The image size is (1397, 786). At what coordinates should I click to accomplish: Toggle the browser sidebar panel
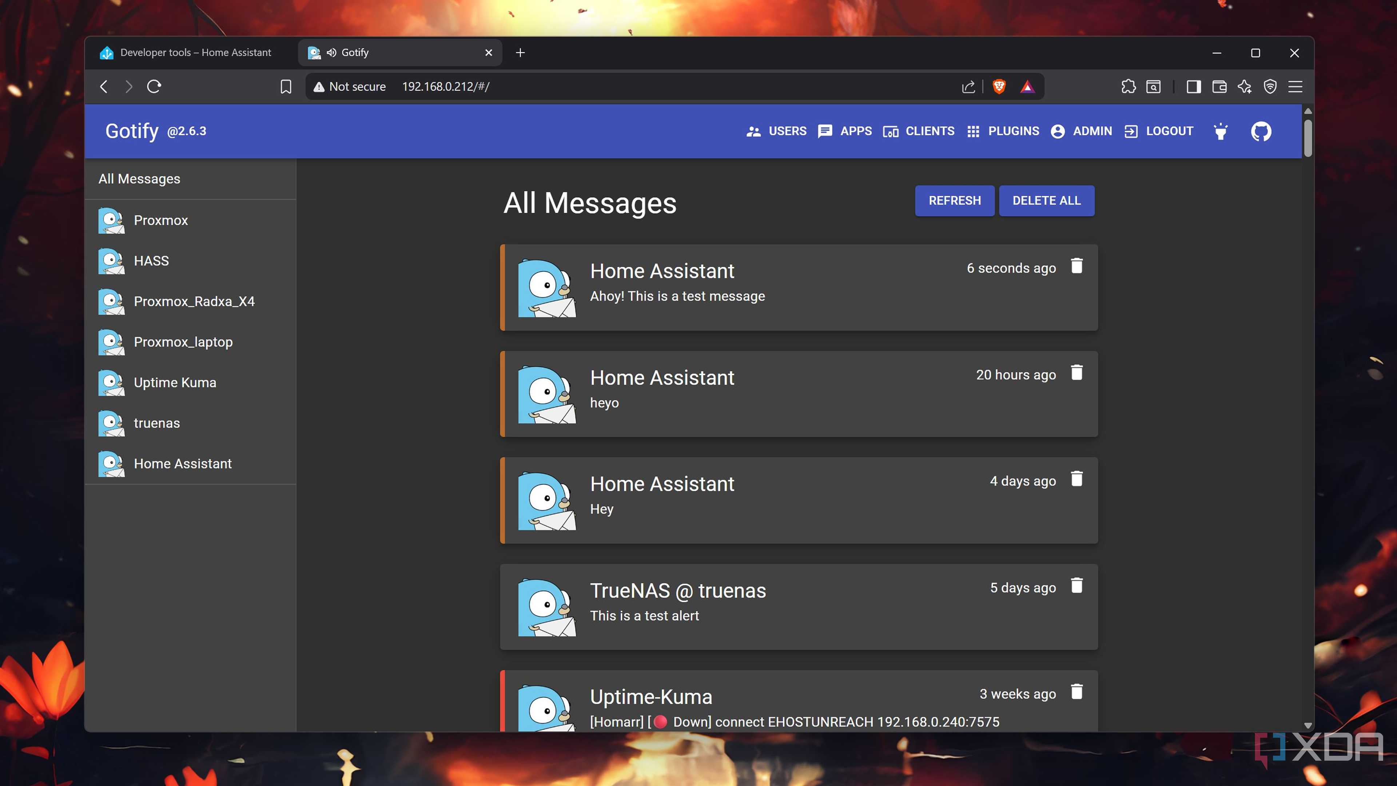(1193, 87)
